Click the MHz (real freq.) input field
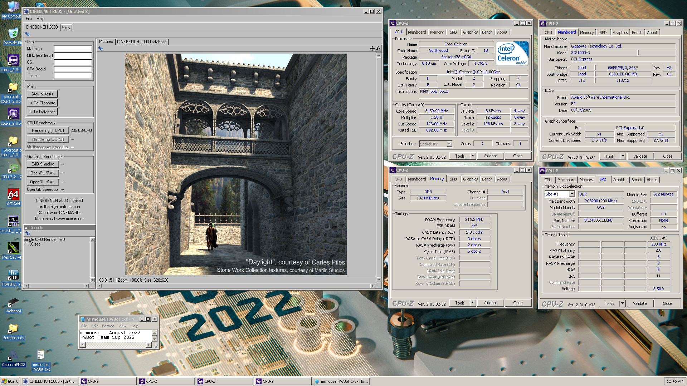This screenshot has width=687, height=386. point(73,55)
